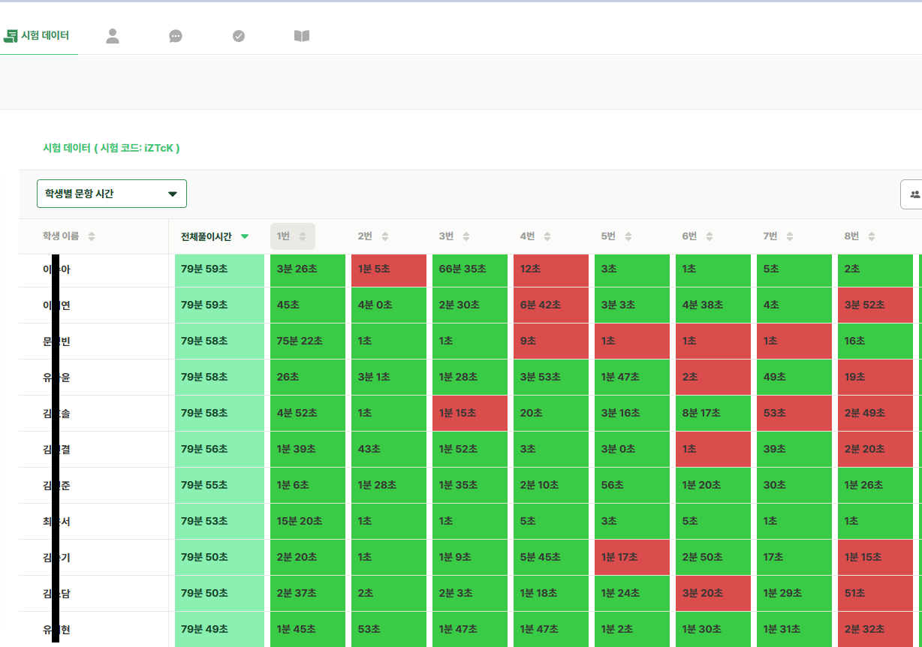The height and width of the screenshot is (647, 922).
Task: Click the 15분 20초 cell
Action: [308, 521]
